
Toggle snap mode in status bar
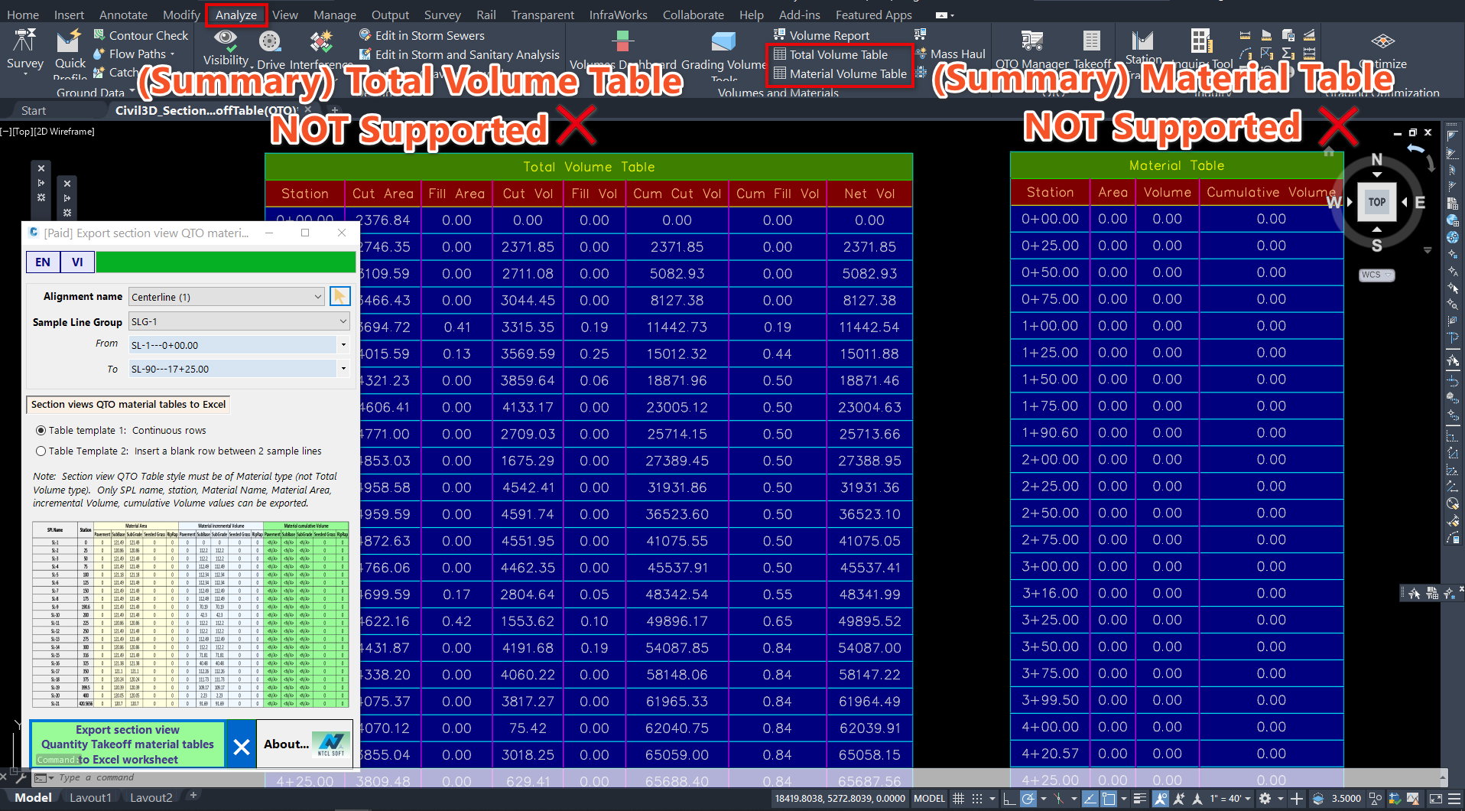[976, 798]
